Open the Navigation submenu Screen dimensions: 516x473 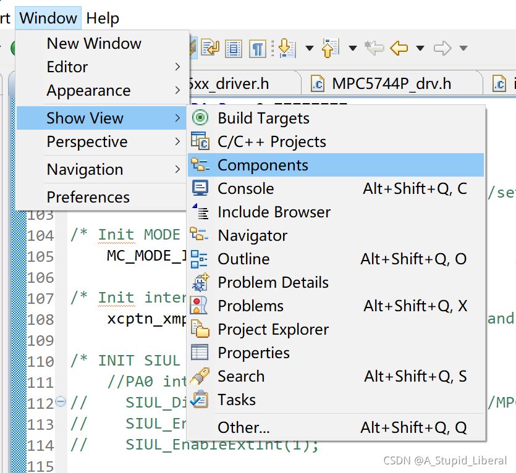[x=102, y=169]
